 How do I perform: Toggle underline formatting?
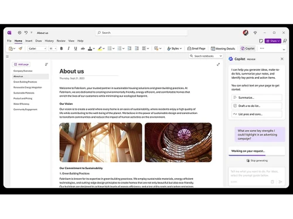pyautogui.click(x=76, y=48)
